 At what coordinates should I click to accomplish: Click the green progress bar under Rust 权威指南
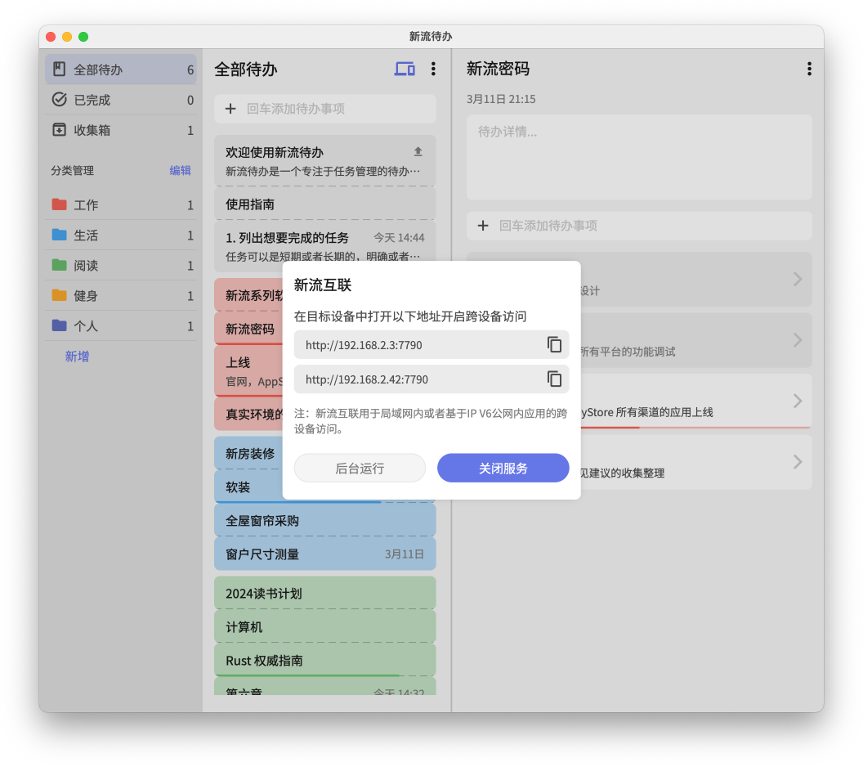[308, 675]
